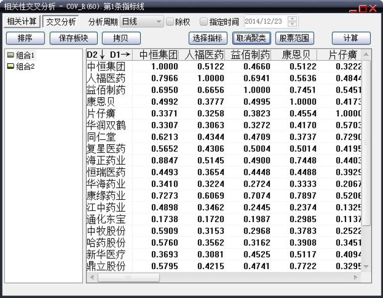Viewport: 383px width, 298px height.
Task: Select the 人福医药 row label
Action: click(x=106, y=78)
